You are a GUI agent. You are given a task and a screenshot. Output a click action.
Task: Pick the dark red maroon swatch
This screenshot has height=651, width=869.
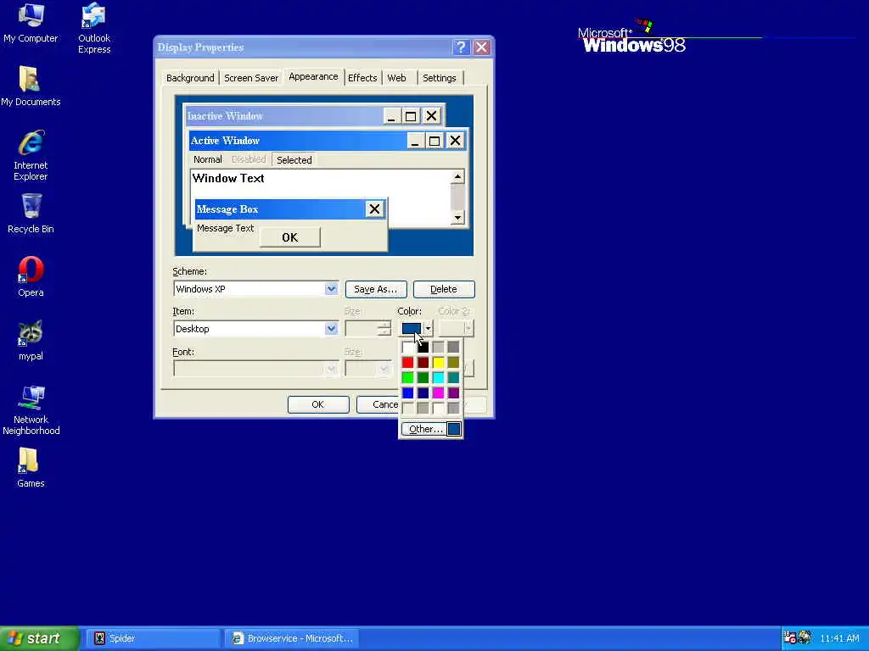[x=423, y=363]
